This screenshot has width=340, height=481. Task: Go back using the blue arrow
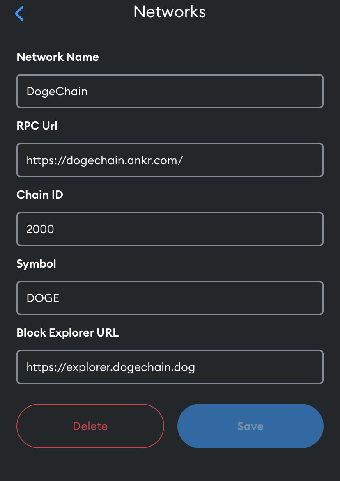point(19,14)
